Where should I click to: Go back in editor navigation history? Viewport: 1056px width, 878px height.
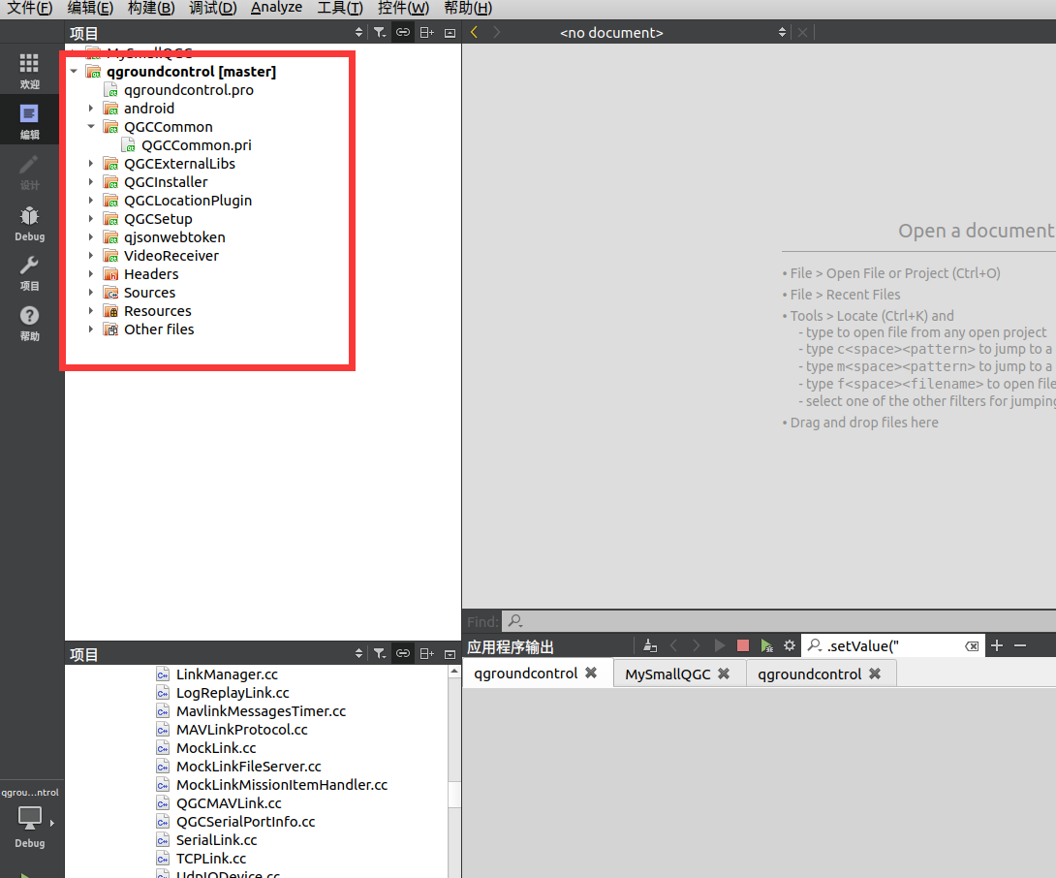click(474, 32)
